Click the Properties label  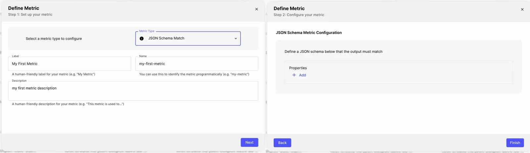pyautogui.click(x=298, y=68)
